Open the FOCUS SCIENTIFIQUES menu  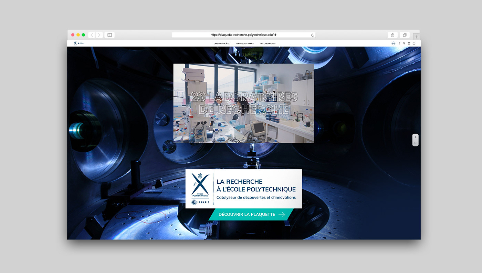pyautogui.click(x=245, y=43)
